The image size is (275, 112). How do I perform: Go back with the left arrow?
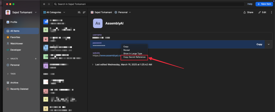coord(44,4)
